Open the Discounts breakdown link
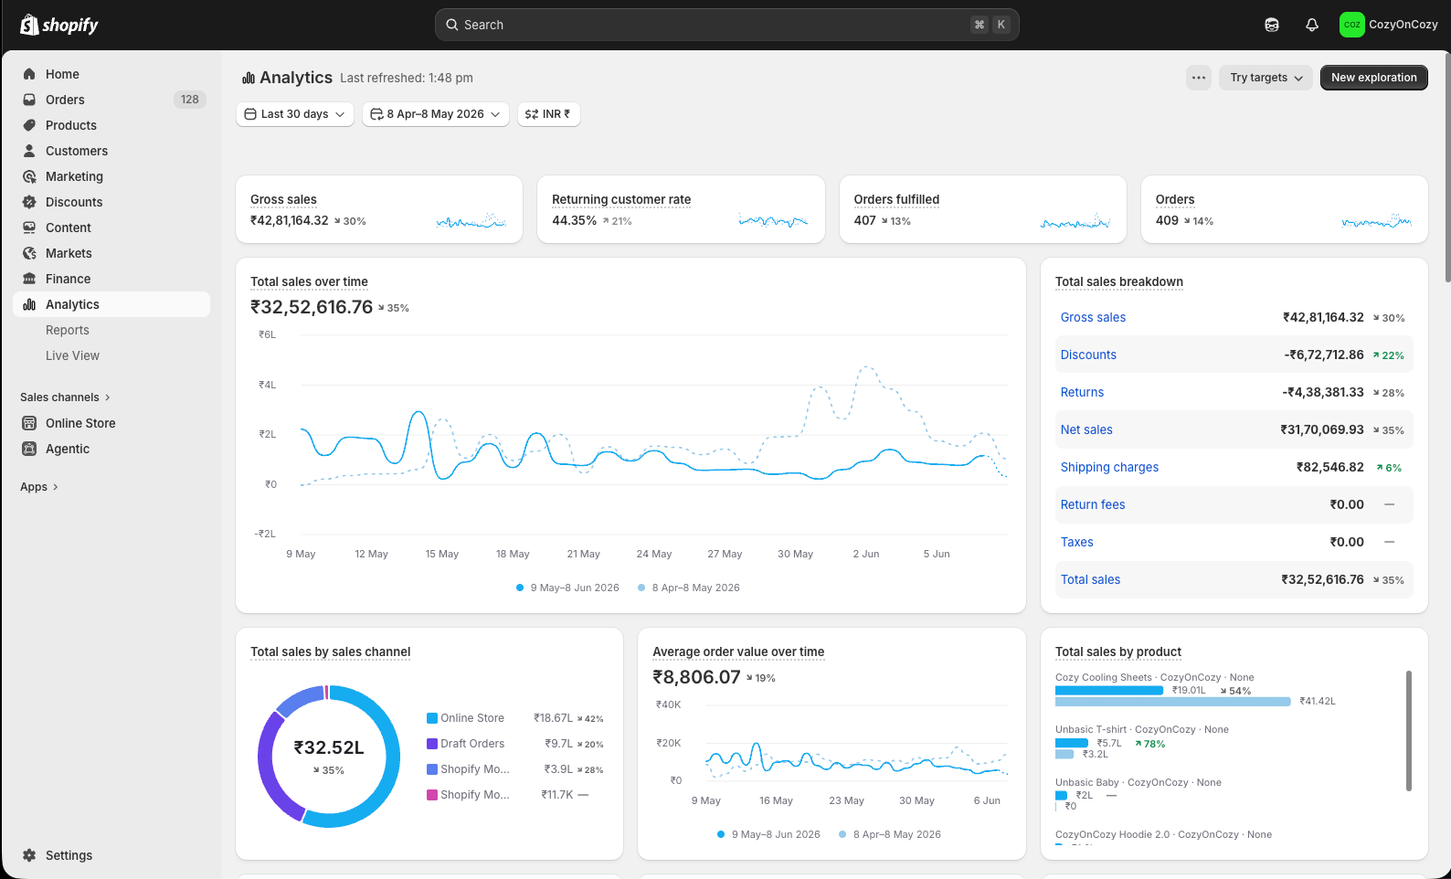This screenshot has width=1451, height=879. point(1088,355)
